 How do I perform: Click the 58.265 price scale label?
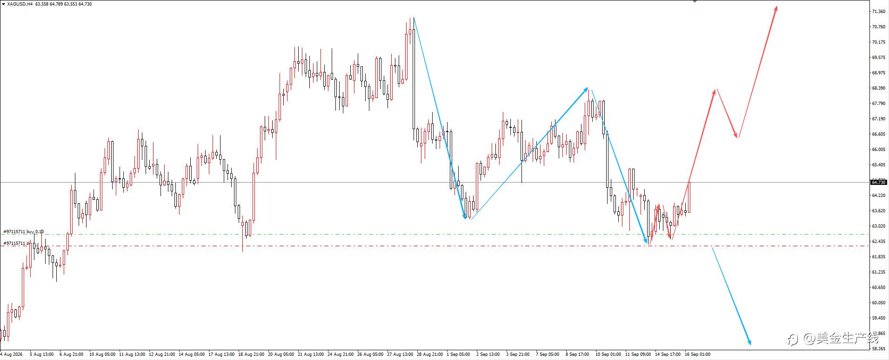click(x=879, y=348)
